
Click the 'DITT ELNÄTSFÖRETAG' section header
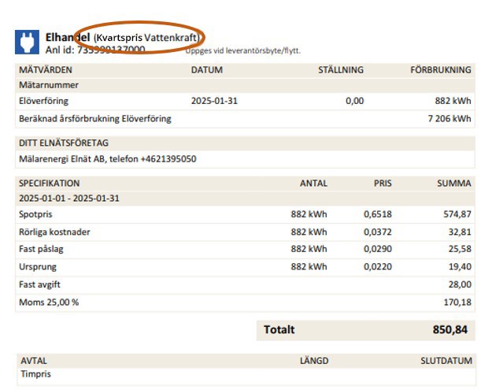64,143
